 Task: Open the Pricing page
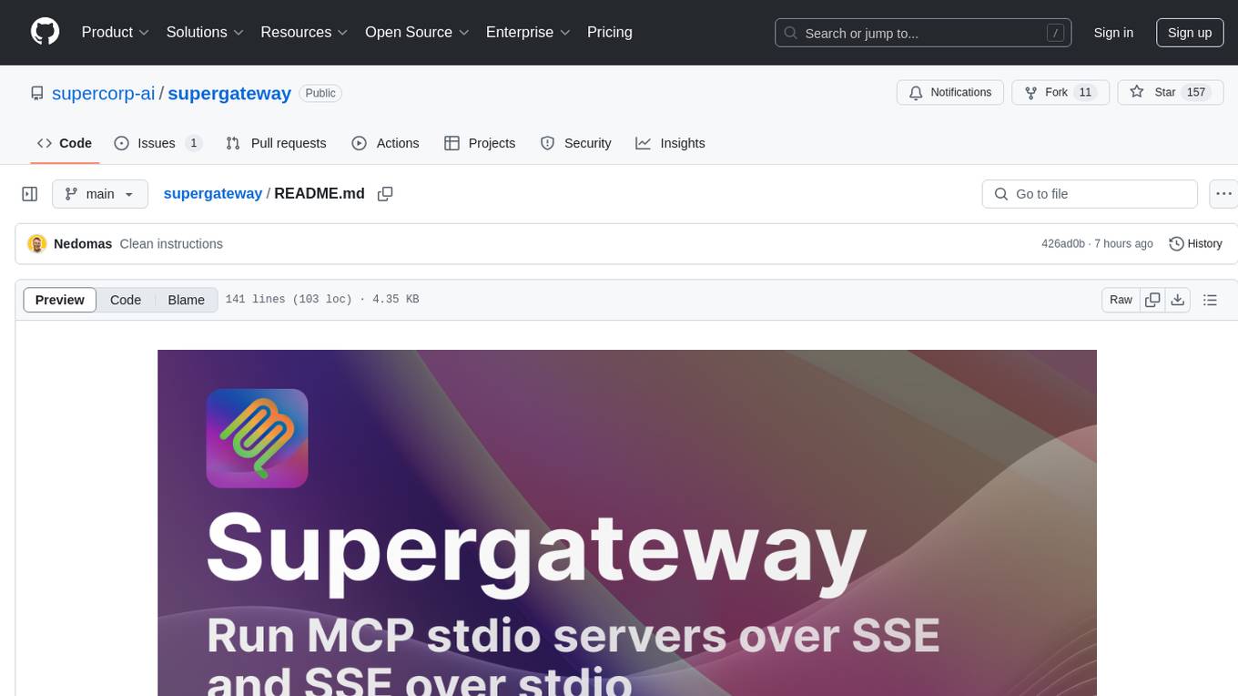tap(610, 32)
